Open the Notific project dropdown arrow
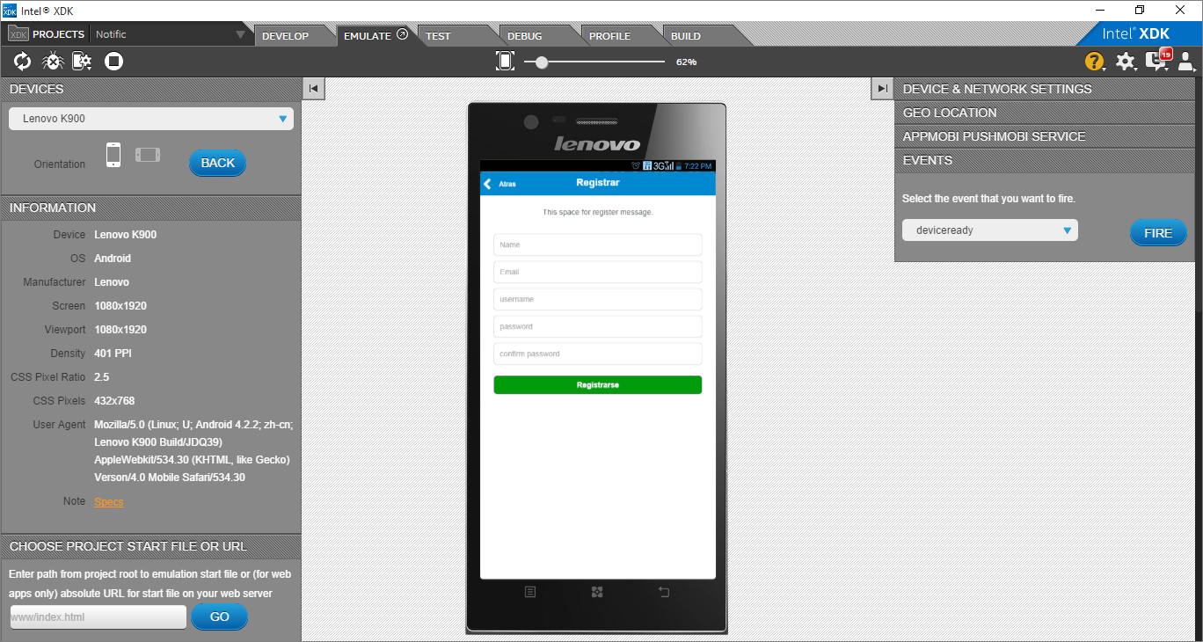Image resolution: width=1203 pixels, height=642 pixels. coord(241,35)
